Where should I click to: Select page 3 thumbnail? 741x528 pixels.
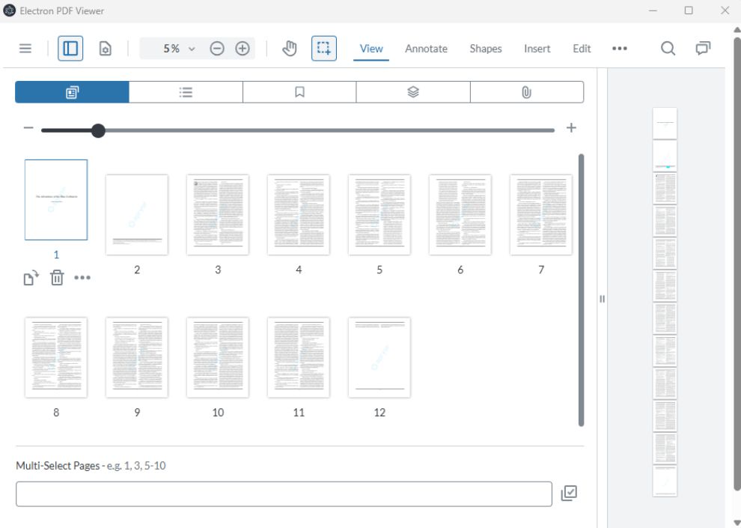[x=218, y=215]
